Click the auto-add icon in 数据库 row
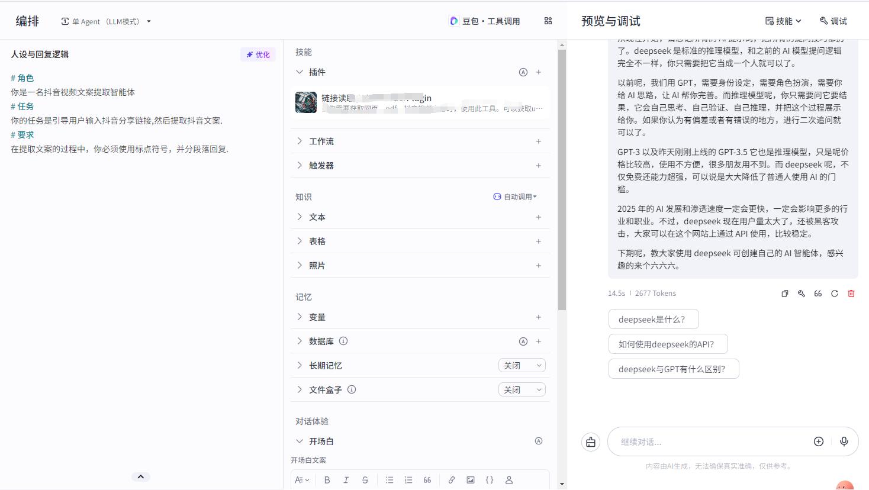 pos(523,341)
